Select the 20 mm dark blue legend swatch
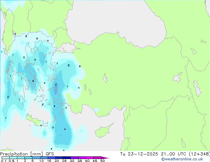This screenshot has height=162, width=210. (x=59, y=158)
